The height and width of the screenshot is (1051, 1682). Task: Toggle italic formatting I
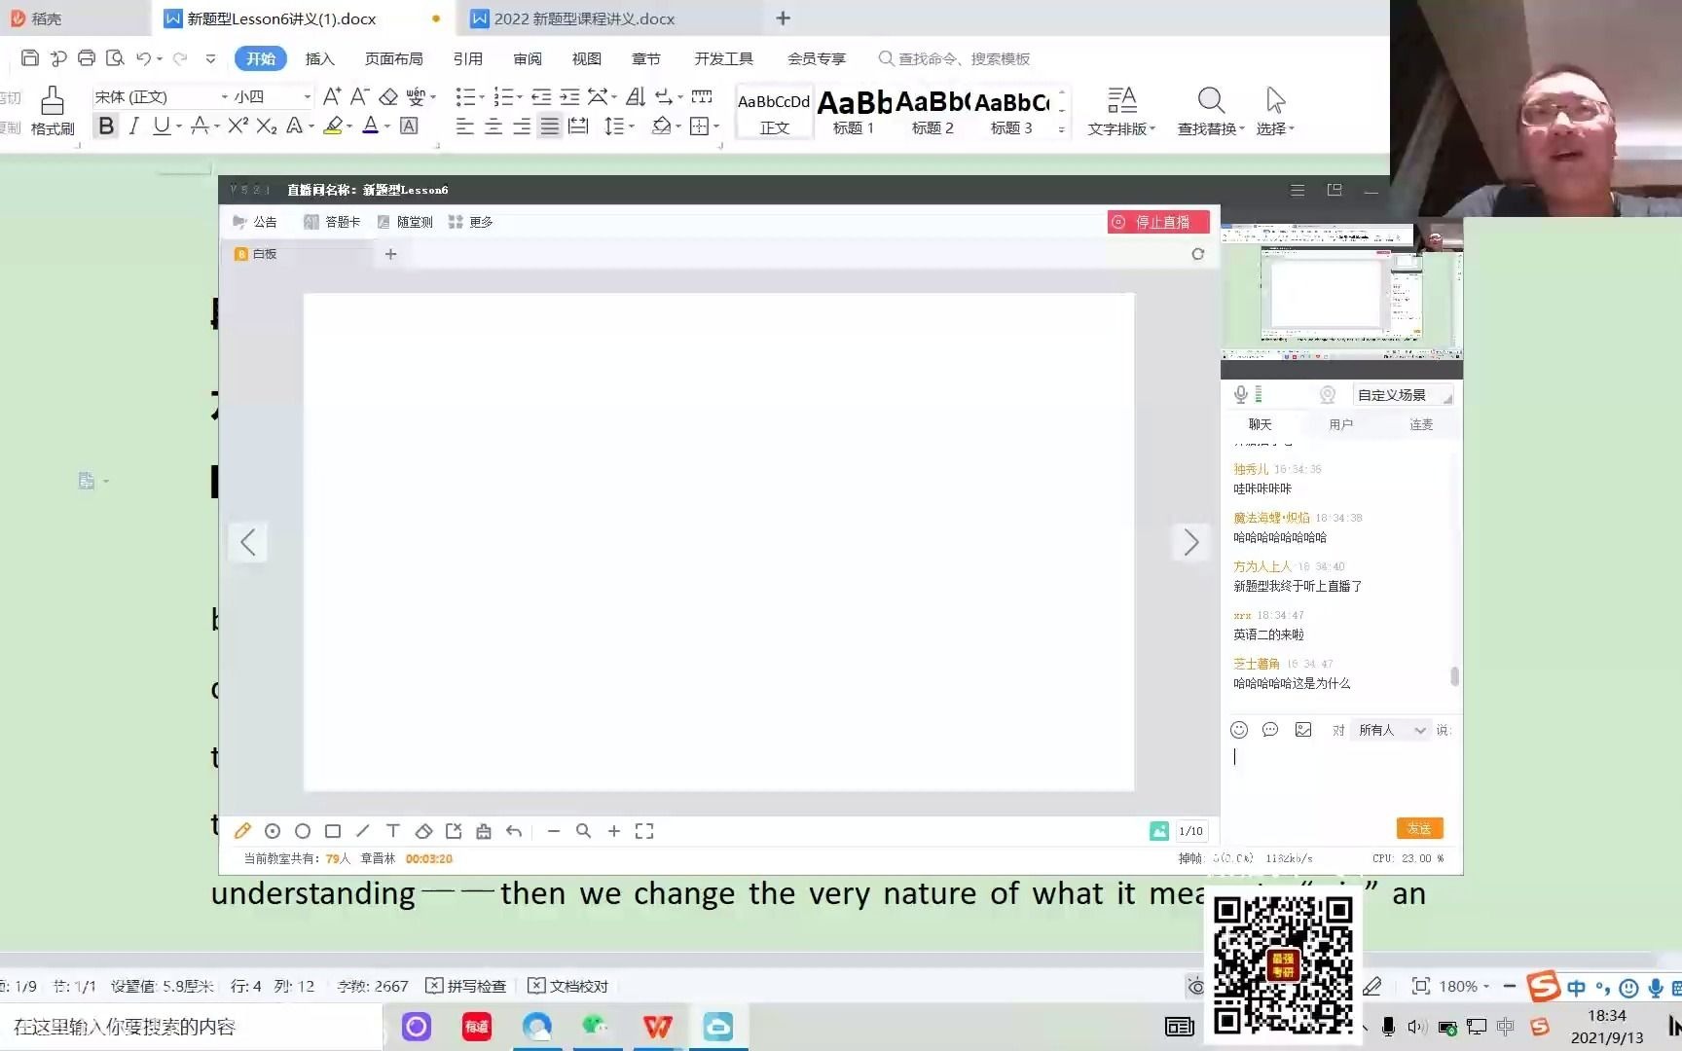click(134, 126)
